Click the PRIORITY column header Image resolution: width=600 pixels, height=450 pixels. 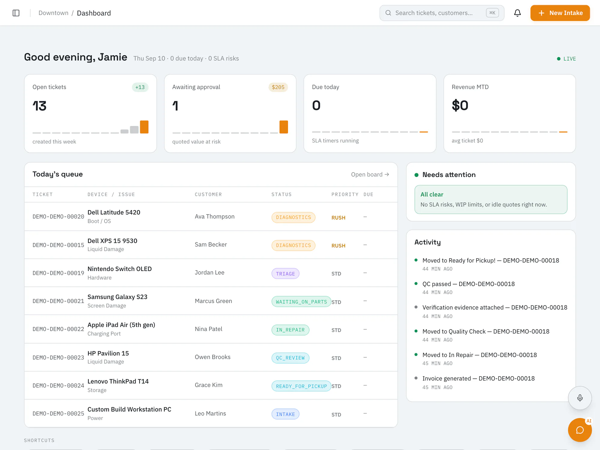345,194
